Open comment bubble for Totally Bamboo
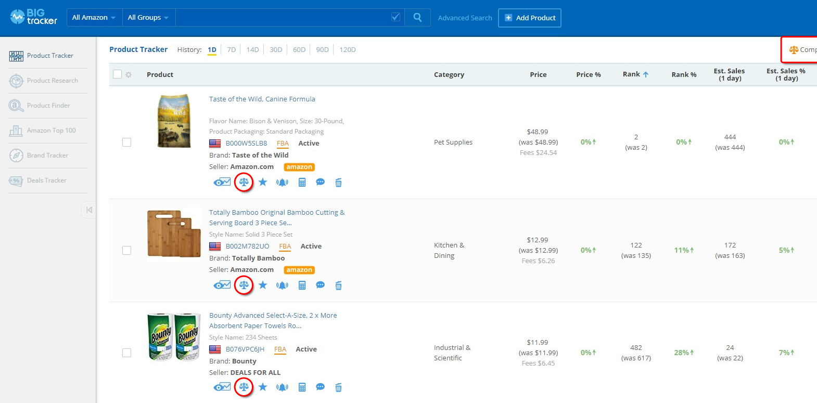This screenshot has height=403, width=817. click(x=321, y=285)
